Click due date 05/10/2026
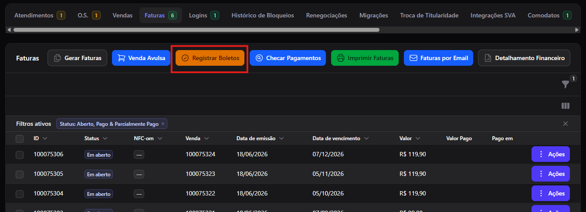This screenshot has height=212, width=586. (328, 193)
